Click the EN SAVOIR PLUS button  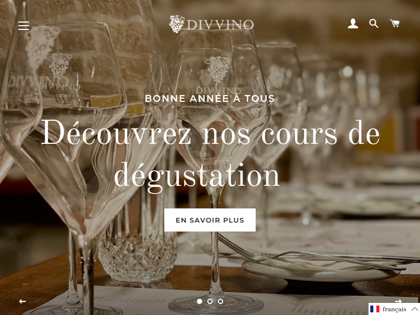coord(210,220)
